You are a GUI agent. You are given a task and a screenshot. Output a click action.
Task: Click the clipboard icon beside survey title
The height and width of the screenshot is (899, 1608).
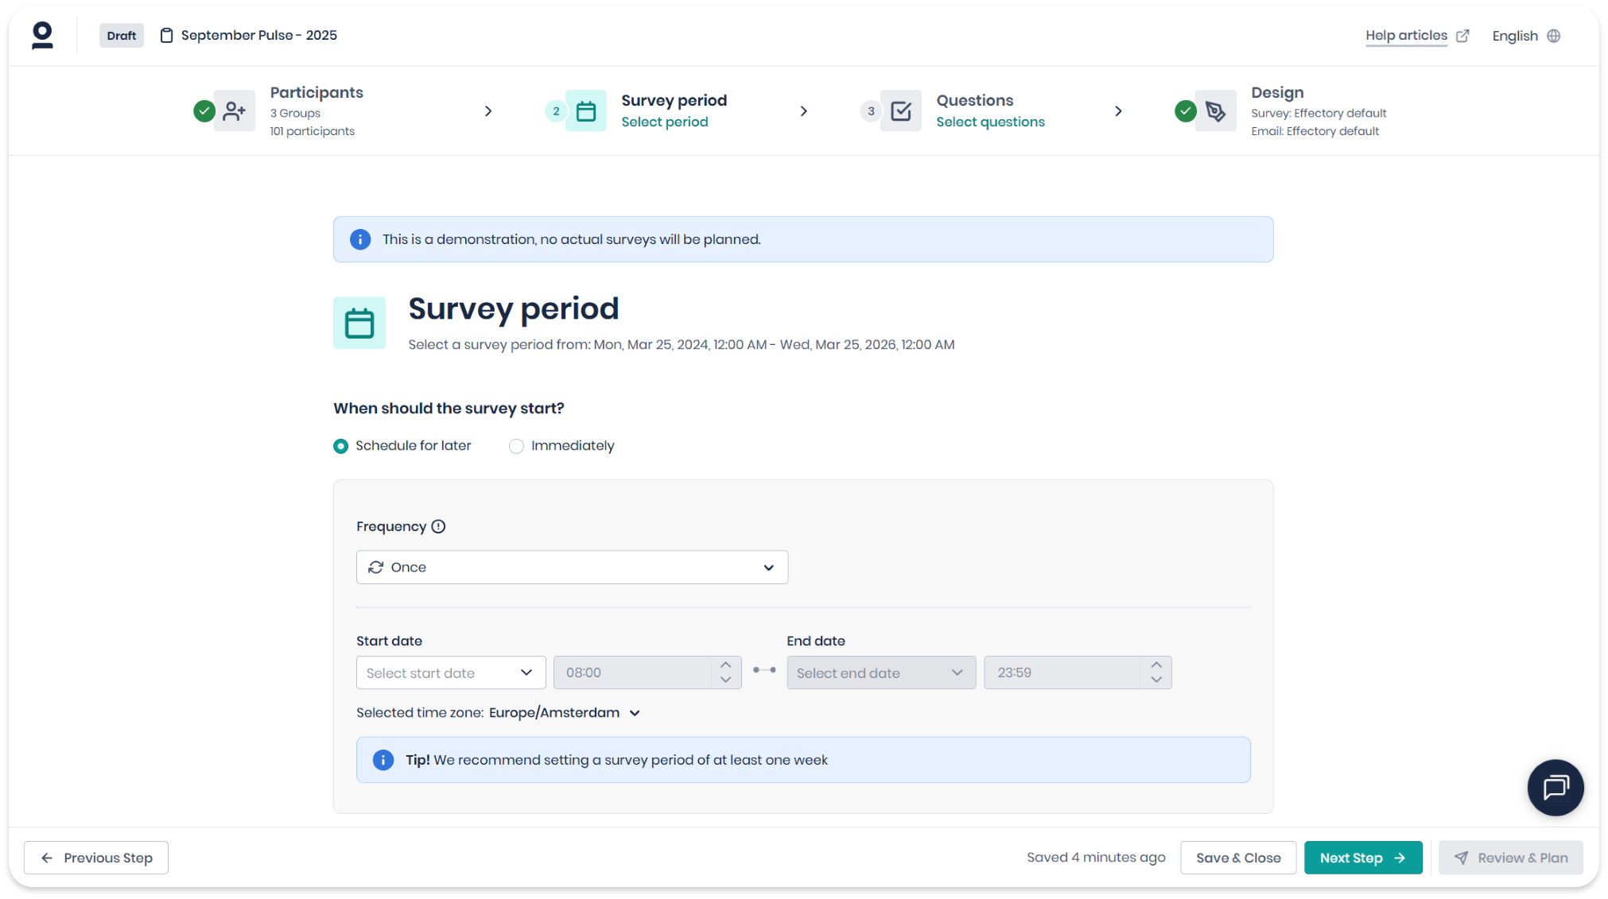pos(166,36)
